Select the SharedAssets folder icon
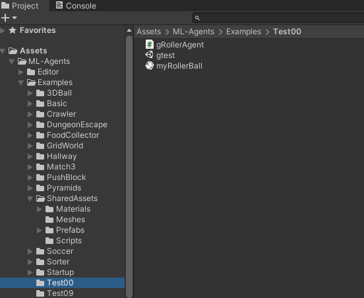 [40, 198]
